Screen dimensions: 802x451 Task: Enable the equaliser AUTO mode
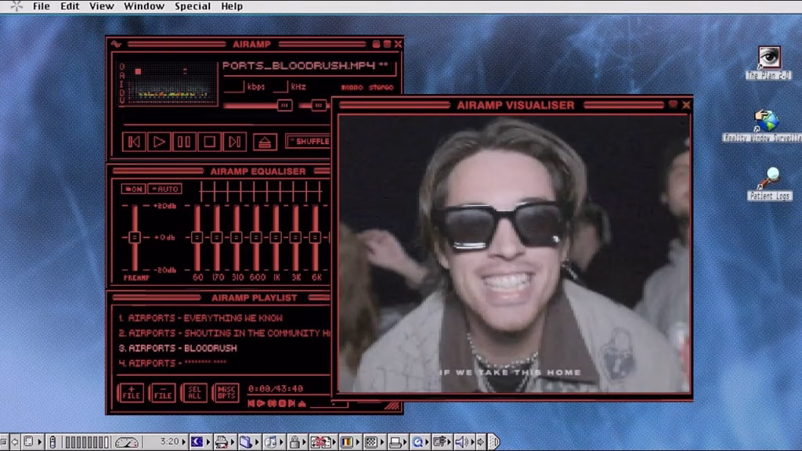click(164, 189)
